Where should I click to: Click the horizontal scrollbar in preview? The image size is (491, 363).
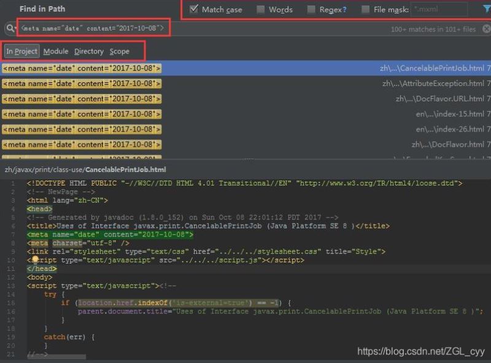56,357
